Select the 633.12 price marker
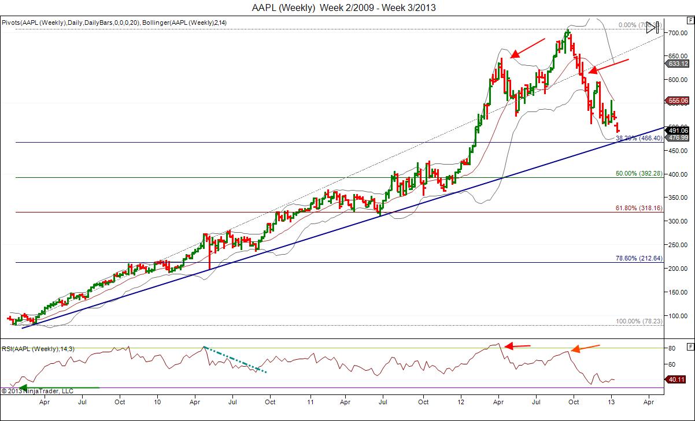 [676, 64]
